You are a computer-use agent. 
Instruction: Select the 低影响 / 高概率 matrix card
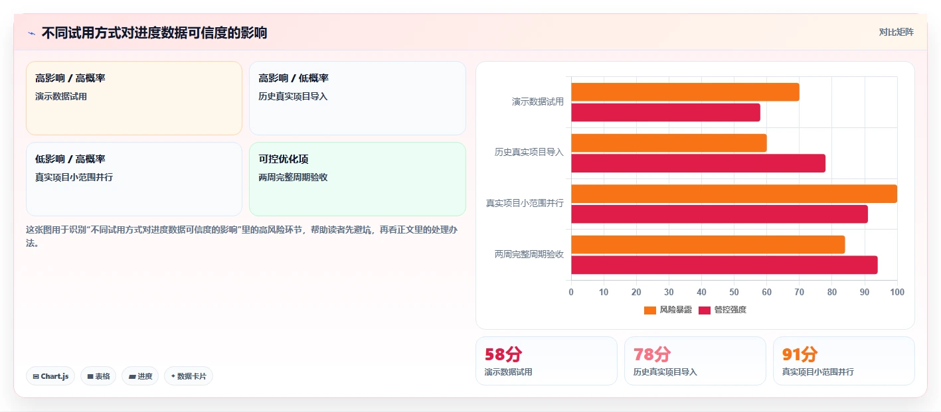(134, 179)
